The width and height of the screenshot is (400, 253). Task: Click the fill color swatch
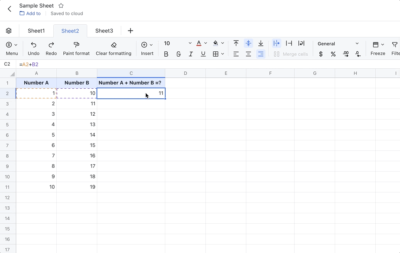coord(215,43)
